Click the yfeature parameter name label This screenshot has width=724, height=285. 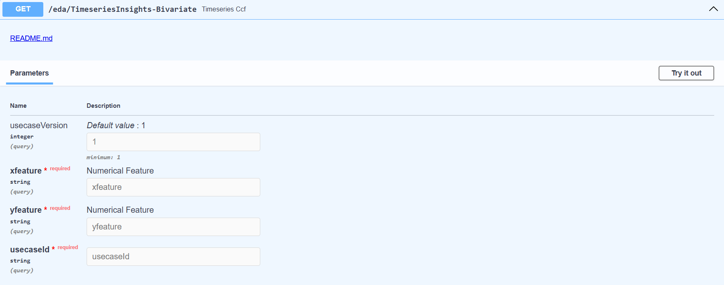[x=26, y=210]
